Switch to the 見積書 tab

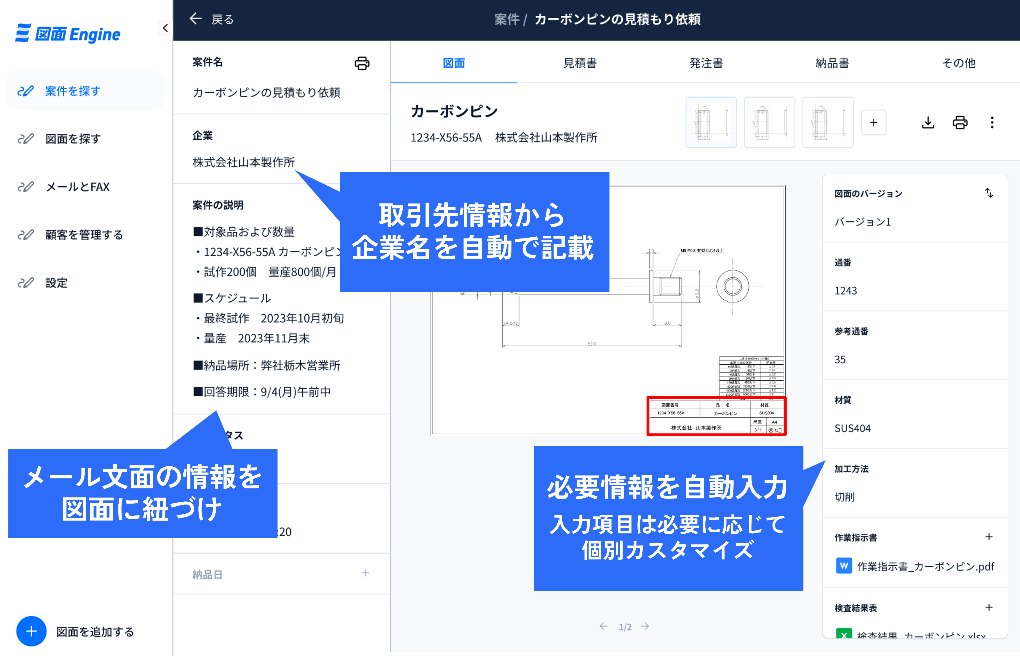click(x=580, y=63)
